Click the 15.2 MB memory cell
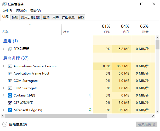Viewport: 160px width, 131px height. click(122, 49)
